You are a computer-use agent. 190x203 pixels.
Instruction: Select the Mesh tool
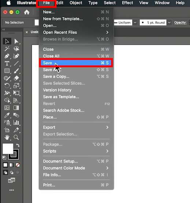coord(7,108)
